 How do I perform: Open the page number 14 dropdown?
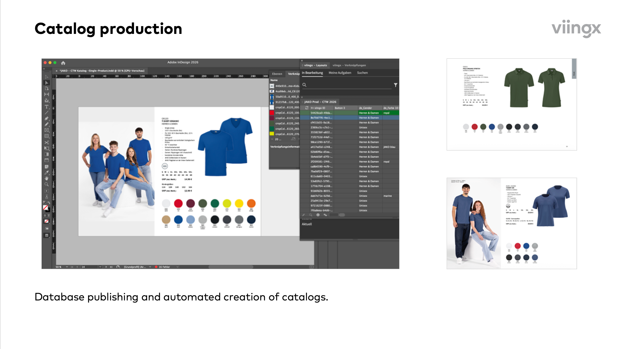click(100, 267)
